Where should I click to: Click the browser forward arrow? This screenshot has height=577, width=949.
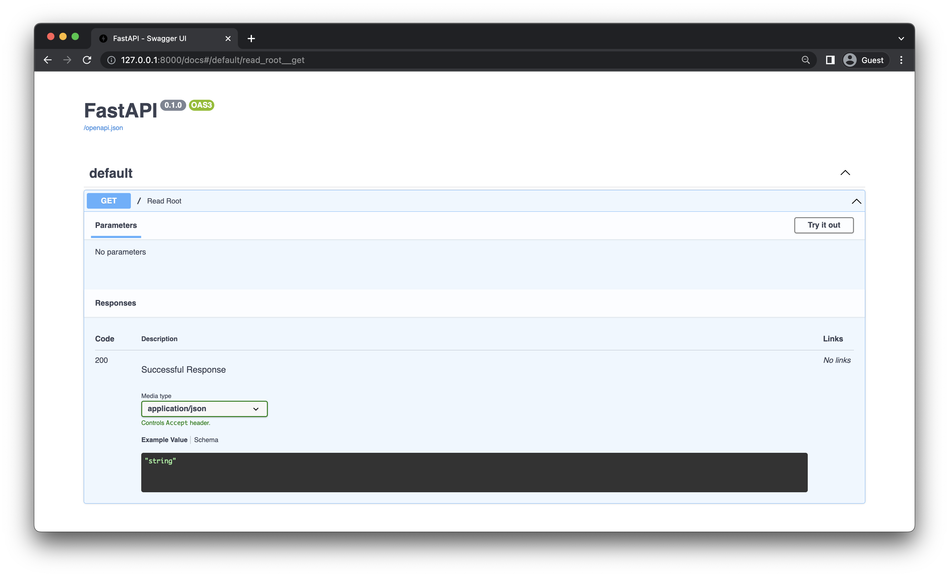[67, 60]
